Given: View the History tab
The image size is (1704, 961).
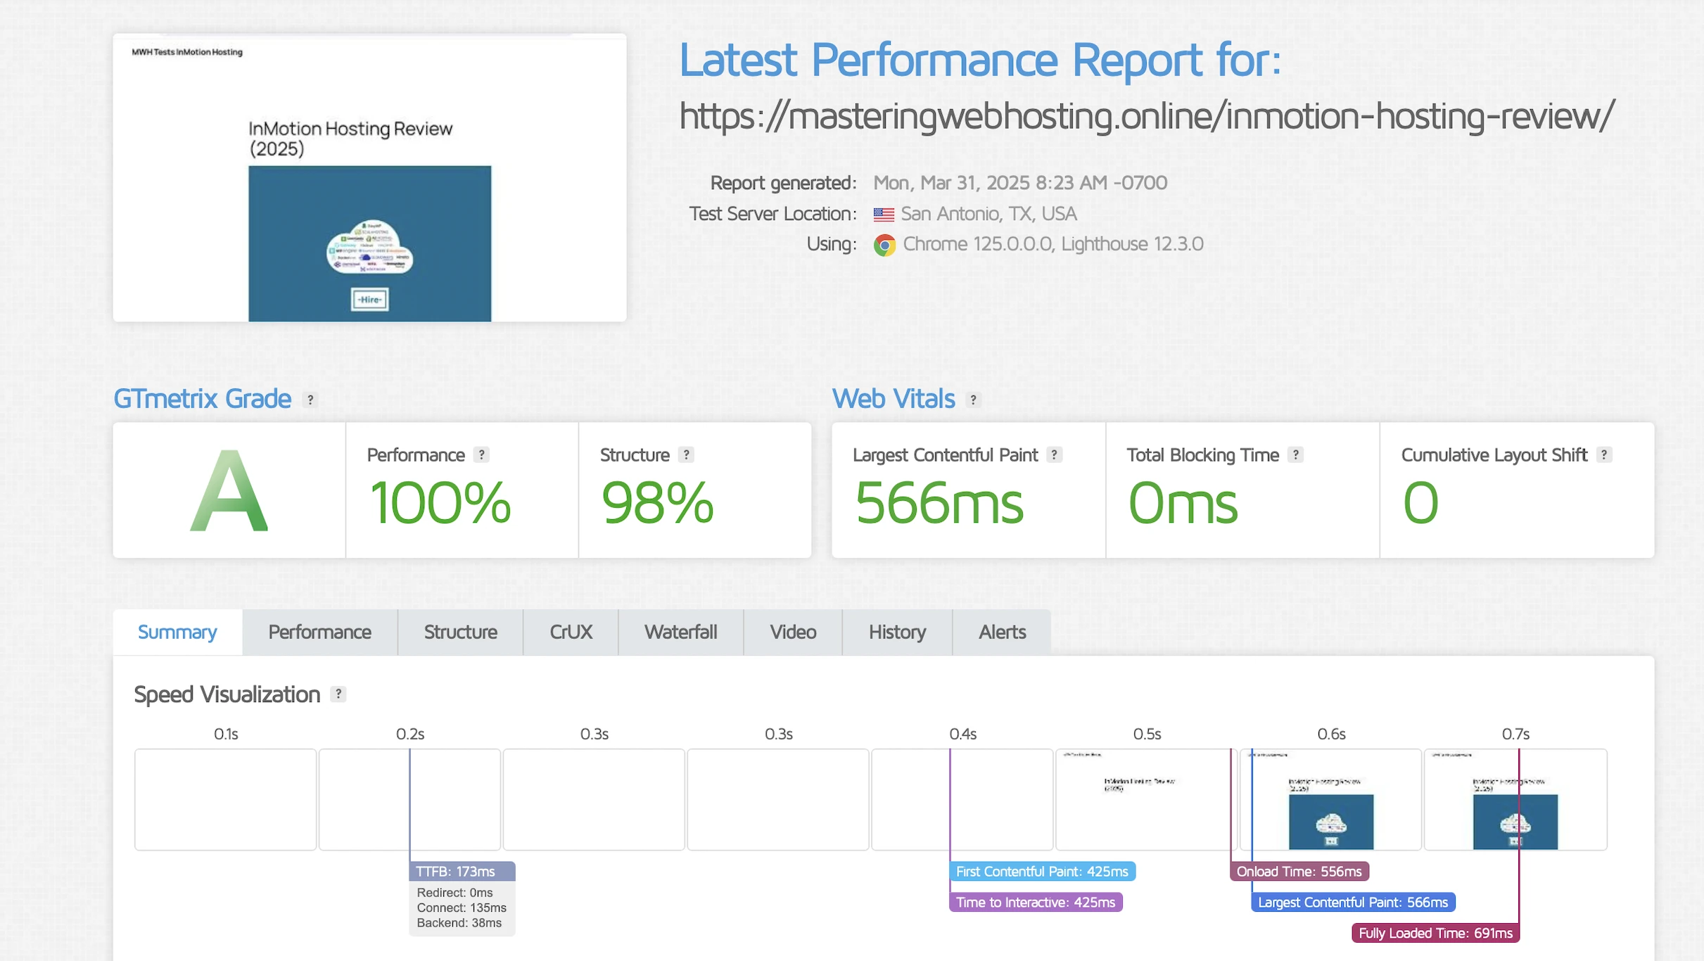Looking at the screenshot, I should click(897, 632).
